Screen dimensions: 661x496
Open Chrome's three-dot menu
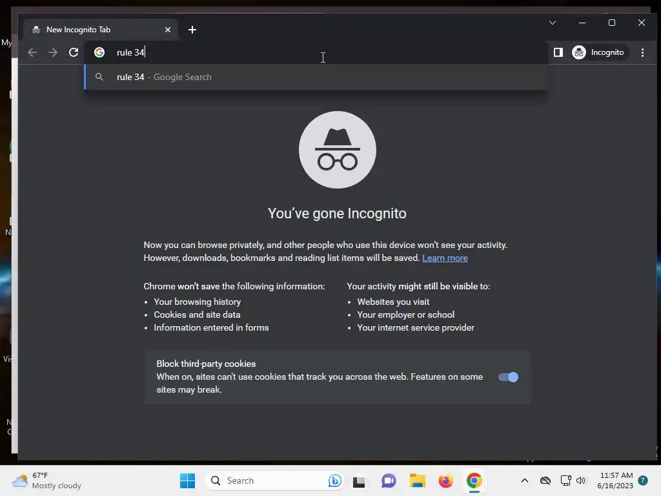click(642, 52)
